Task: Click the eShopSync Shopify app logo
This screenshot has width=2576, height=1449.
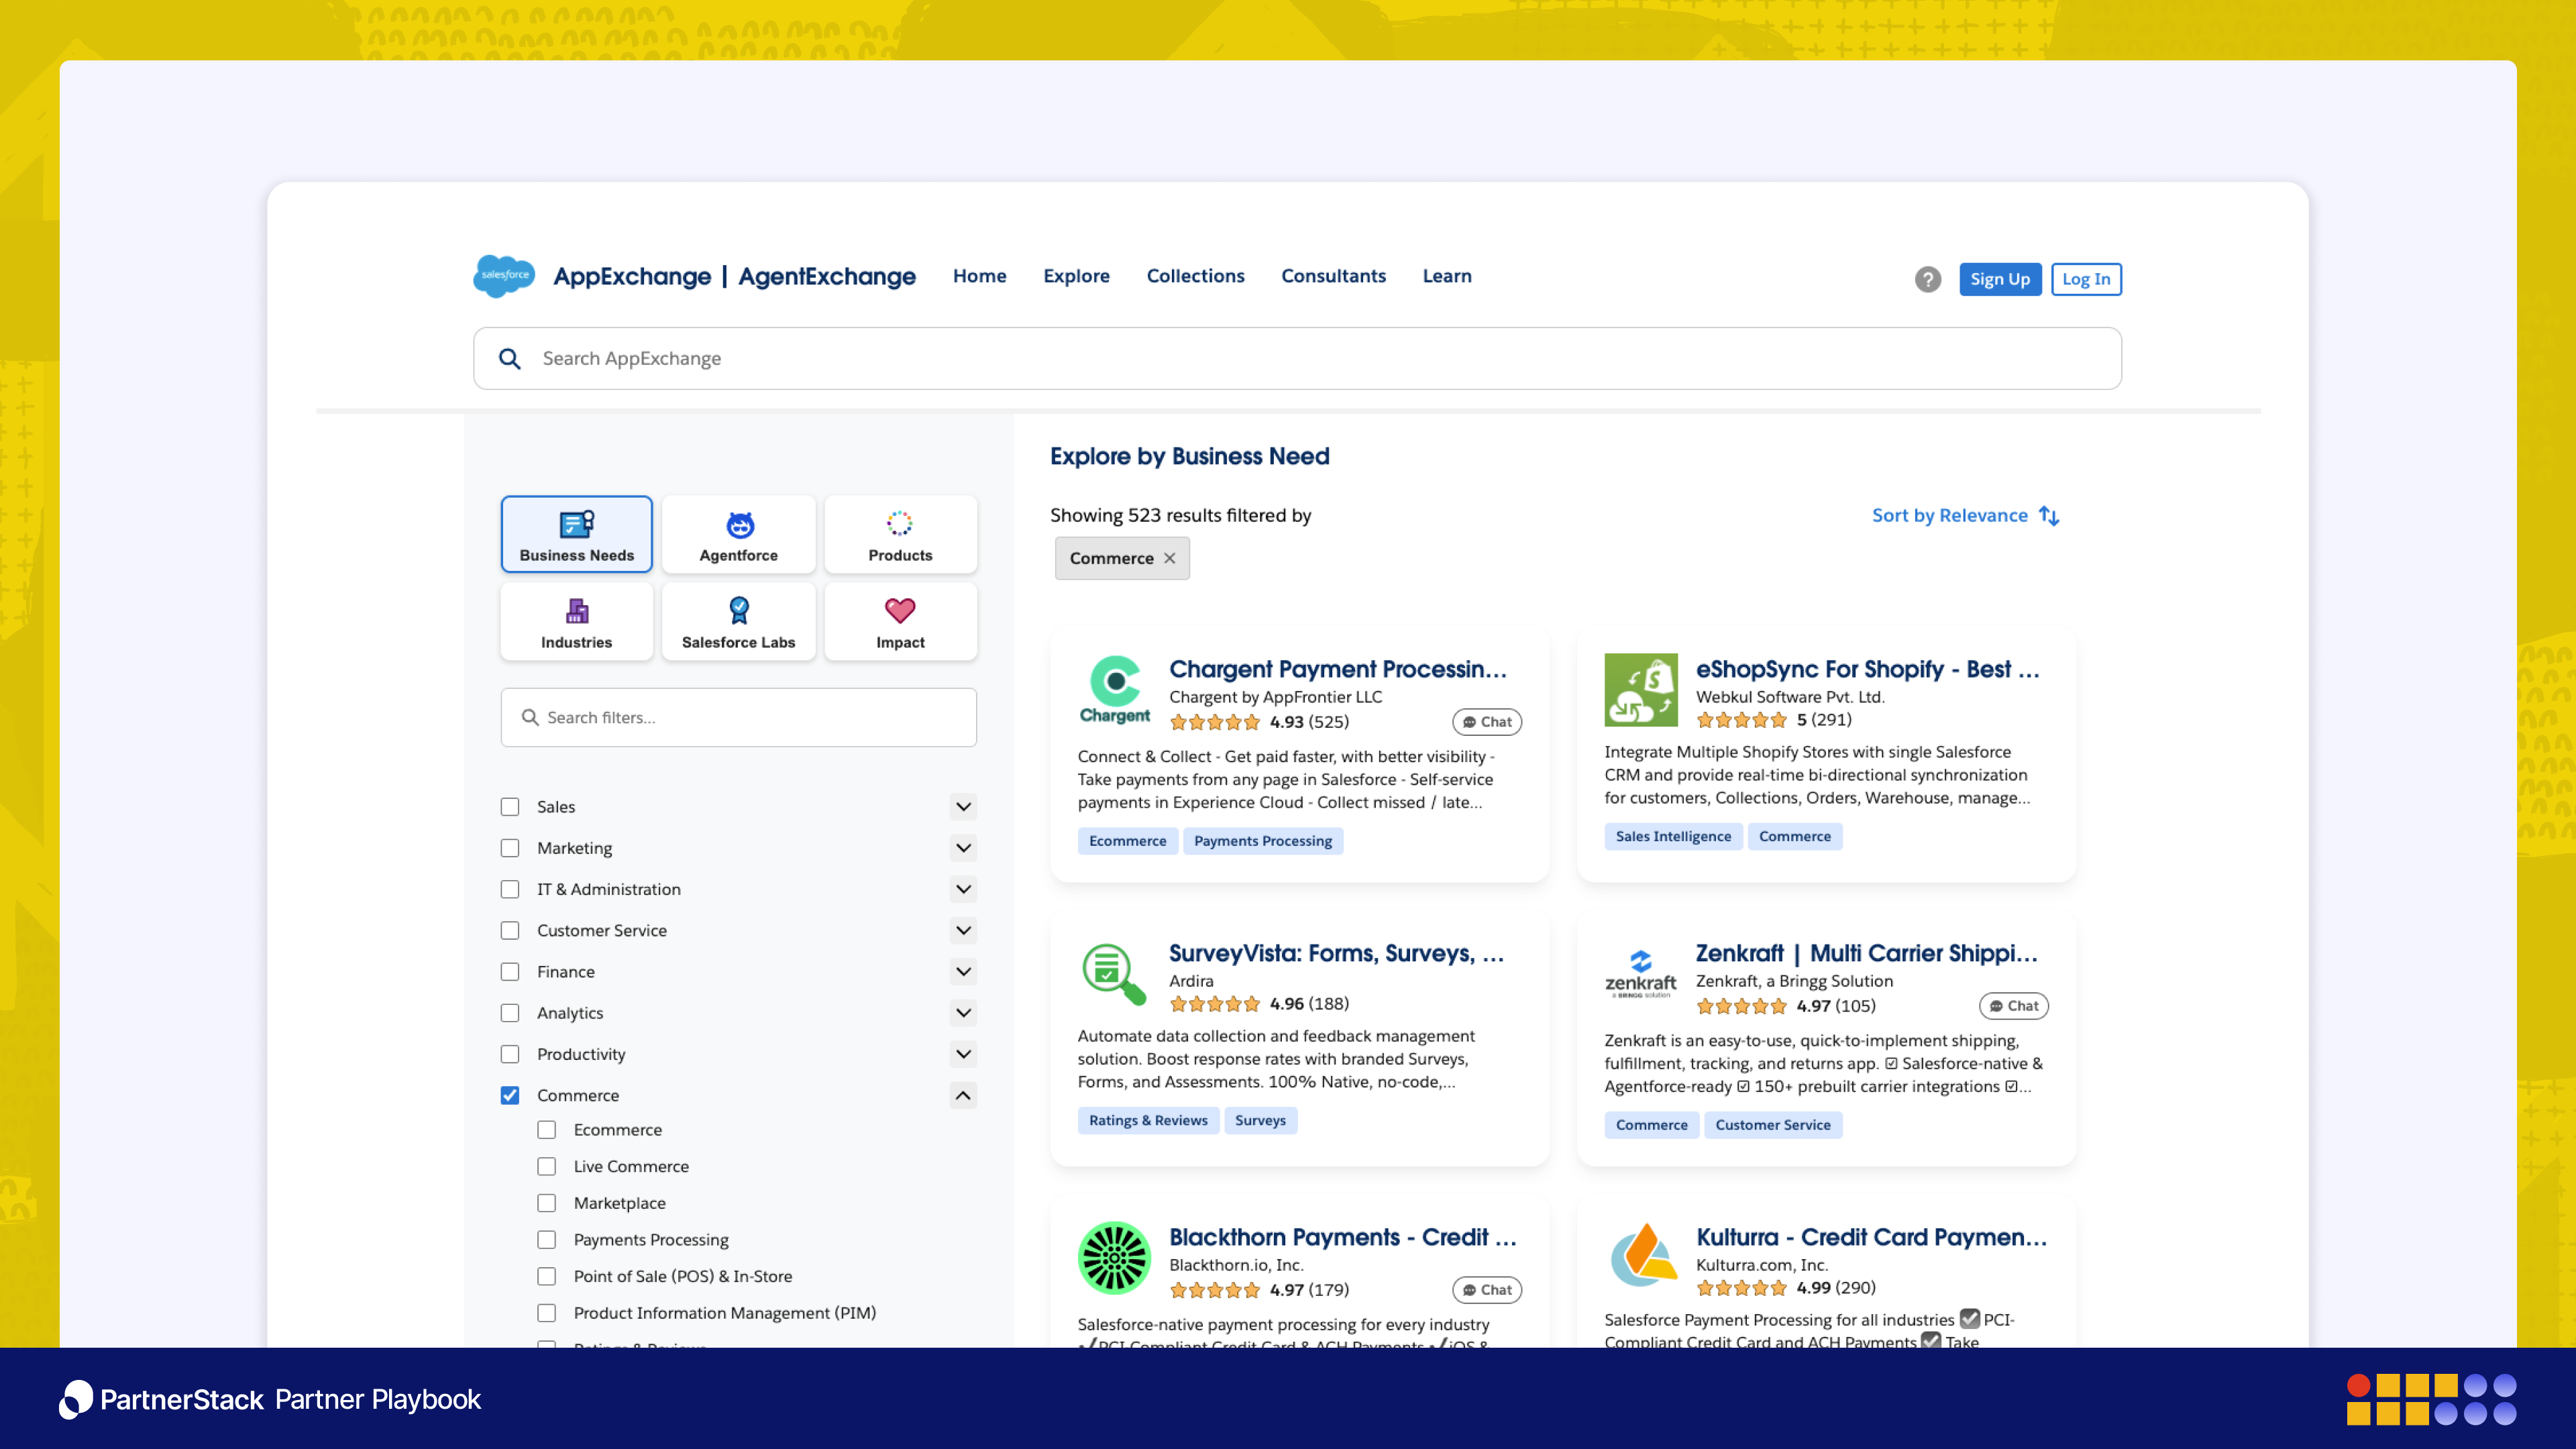Action: pyautogui.click(x=1641, y=690)
